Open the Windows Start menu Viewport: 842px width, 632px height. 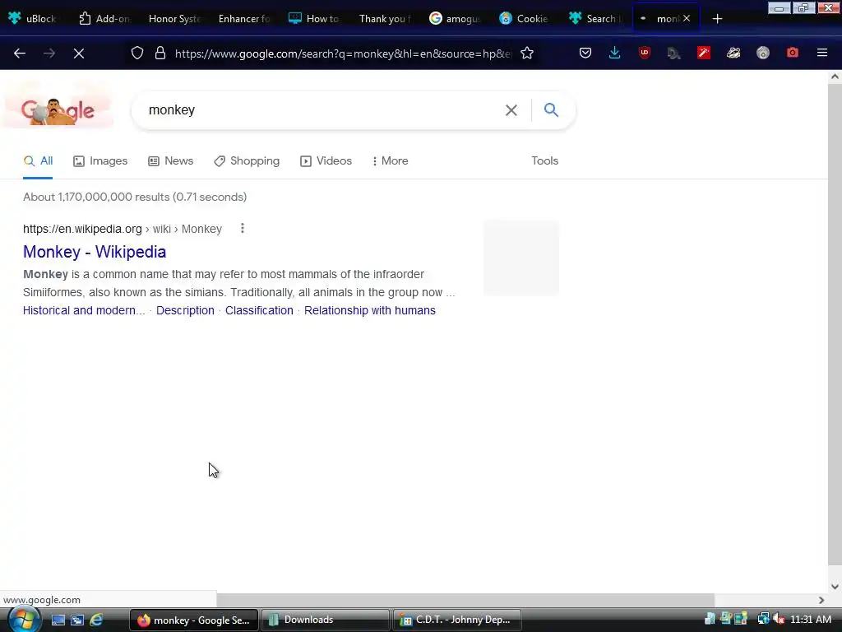coord(22,620)
